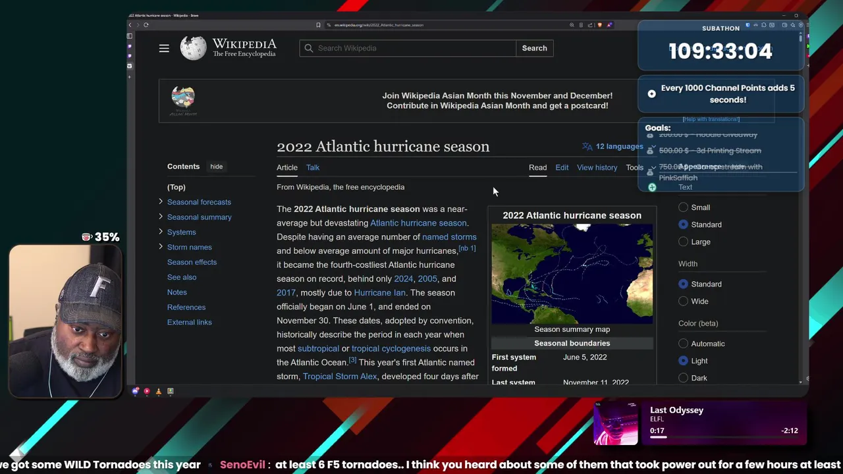
Task: Open the Brave Rewards triangle icon
Action: 610,25
